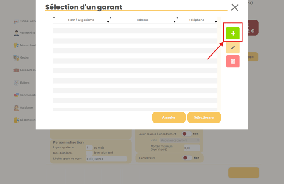Go to Mise en location section

click(17, 45)
